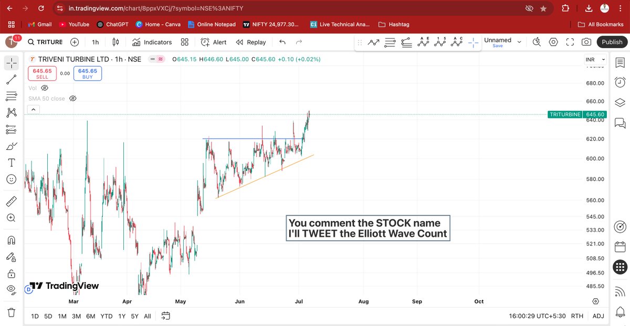Image resolution: width=630 pixels, height=326 pixels.
Task: Open the user profile avatar menu
Action: click(12, 42)
